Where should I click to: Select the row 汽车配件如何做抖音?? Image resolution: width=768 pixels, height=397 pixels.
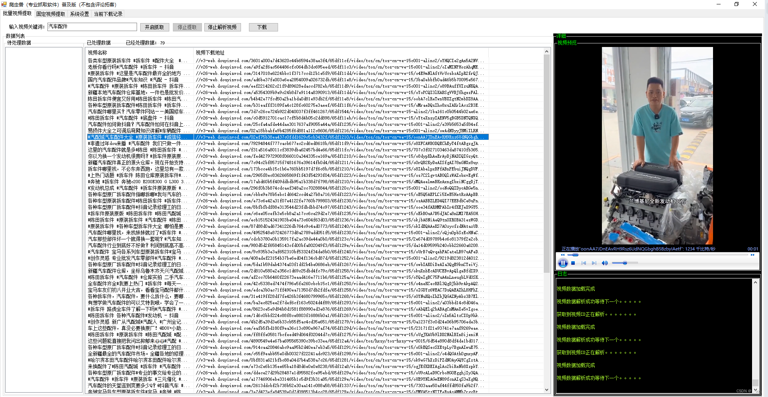(288, 124)
